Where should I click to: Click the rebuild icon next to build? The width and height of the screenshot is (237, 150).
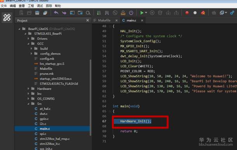point(107,13)
